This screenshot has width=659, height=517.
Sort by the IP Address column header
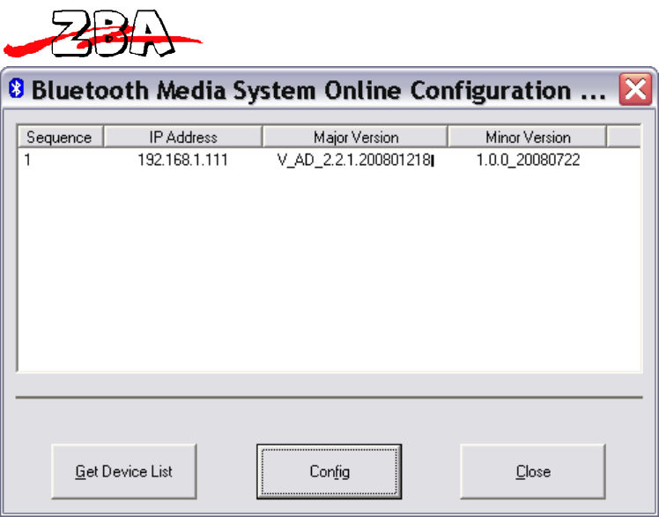(183, 137)
